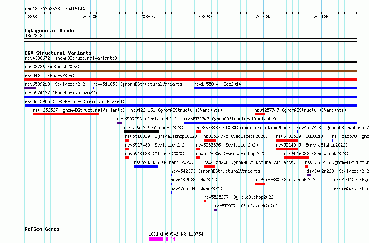
Task: Select the red nsv6516380 variant bar
Action: [296, 158]
